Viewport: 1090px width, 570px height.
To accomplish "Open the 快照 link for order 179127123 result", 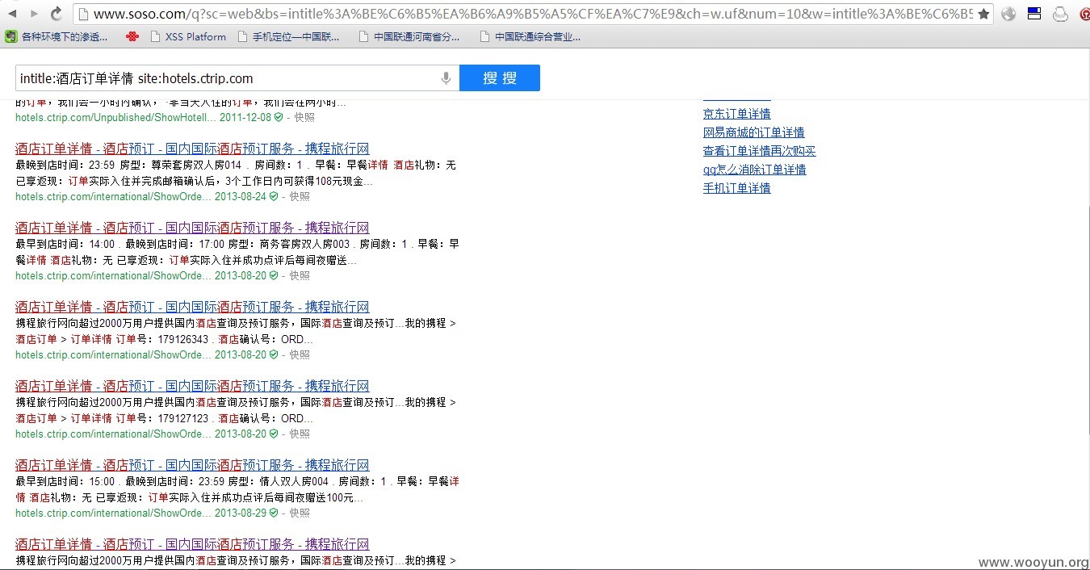I will 300,434.
